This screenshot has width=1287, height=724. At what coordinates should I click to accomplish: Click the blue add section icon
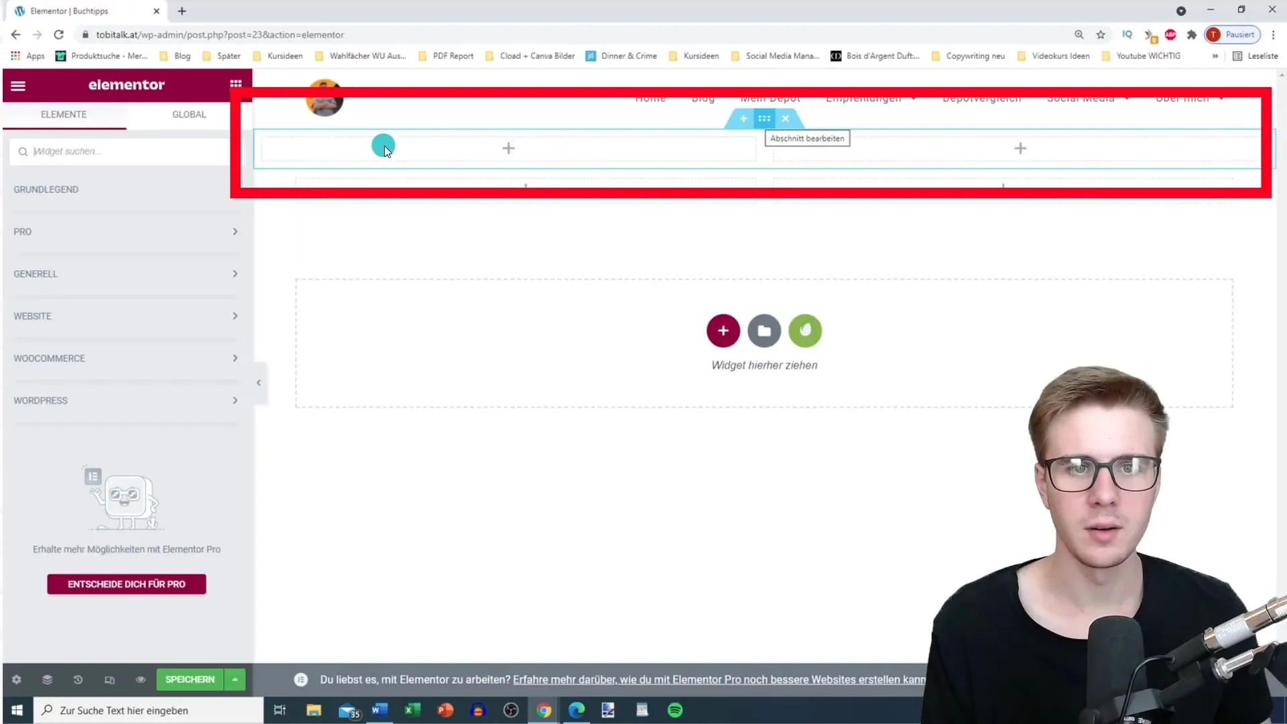coord(743,117)
